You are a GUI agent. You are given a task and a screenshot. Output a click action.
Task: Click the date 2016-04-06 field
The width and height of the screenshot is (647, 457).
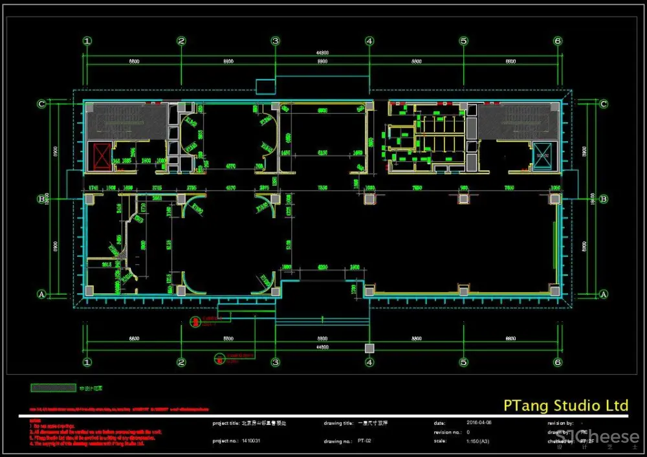(x=479, y=423)
